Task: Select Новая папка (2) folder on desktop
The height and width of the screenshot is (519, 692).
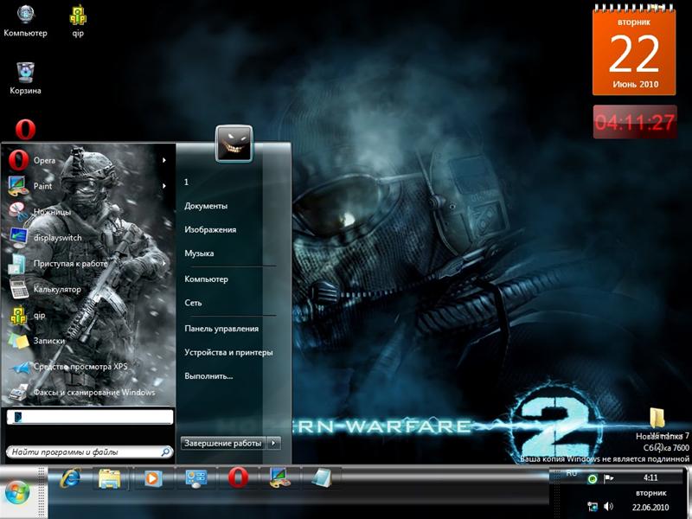Action: pos(659,428)
